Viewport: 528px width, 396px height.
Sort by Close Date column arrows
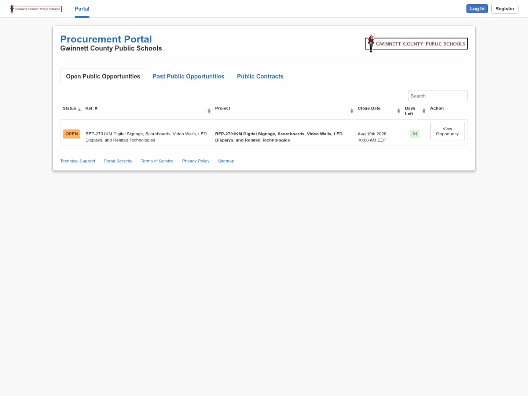click(x=399, y=111)
